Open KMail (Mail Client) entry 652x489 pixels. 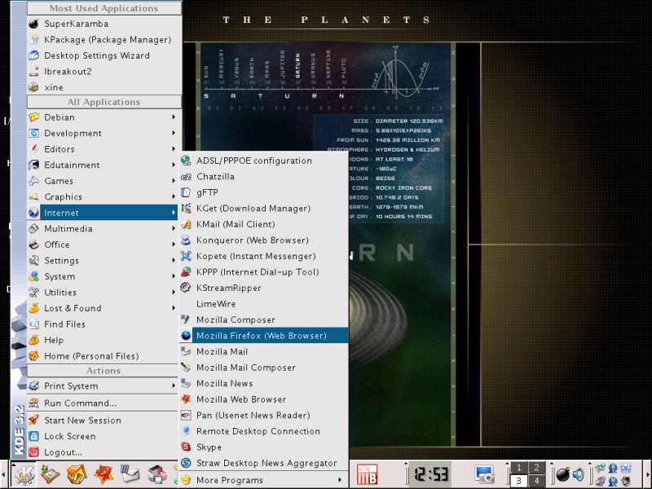tap(236, 224)
